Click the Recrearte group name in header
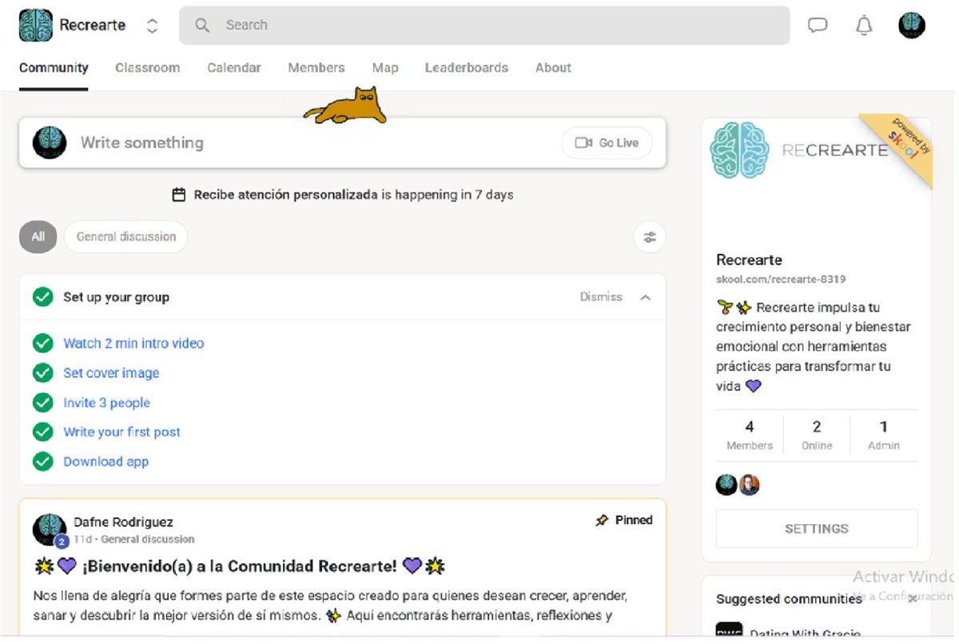The height and width of the screenshot is (644, 959). tap(93, 26)
